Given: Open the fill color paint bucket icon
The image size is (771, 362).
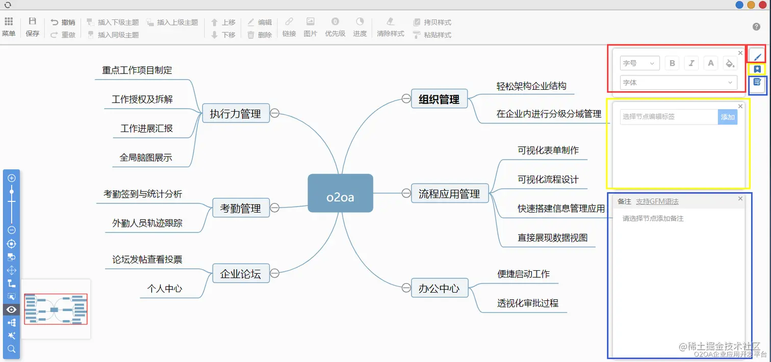Looking at the screenshot, I should tap(730, 63).
